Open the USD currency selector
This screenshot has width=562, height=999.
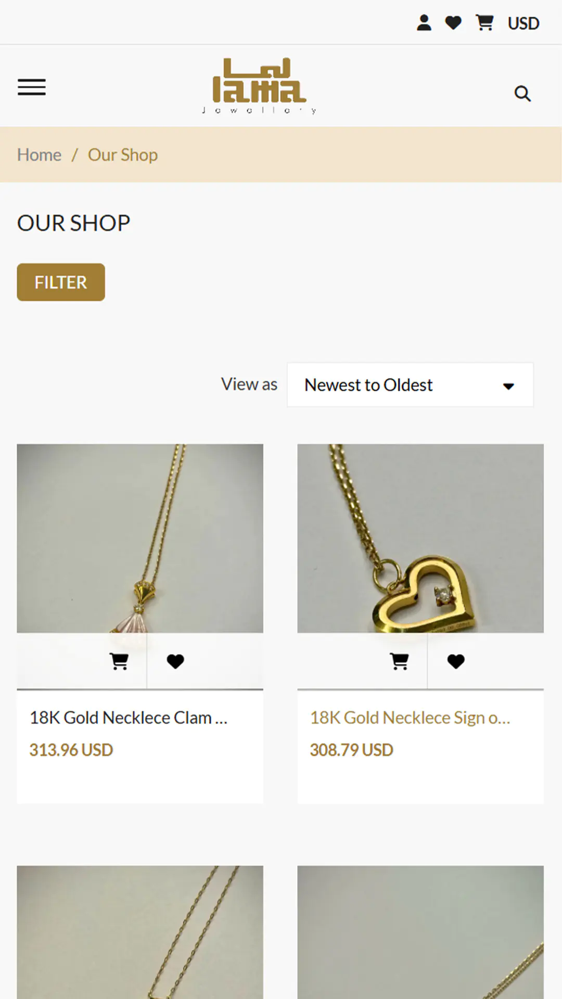[x=523, y=23]
